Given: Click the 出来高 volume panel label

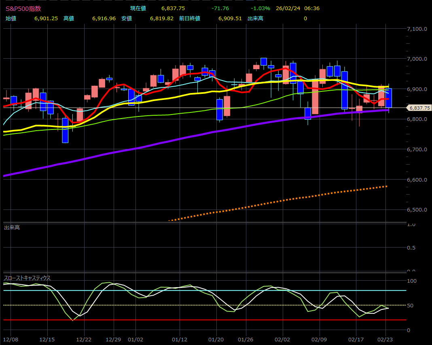Looking at the screenshot, I should pos(12,228).
